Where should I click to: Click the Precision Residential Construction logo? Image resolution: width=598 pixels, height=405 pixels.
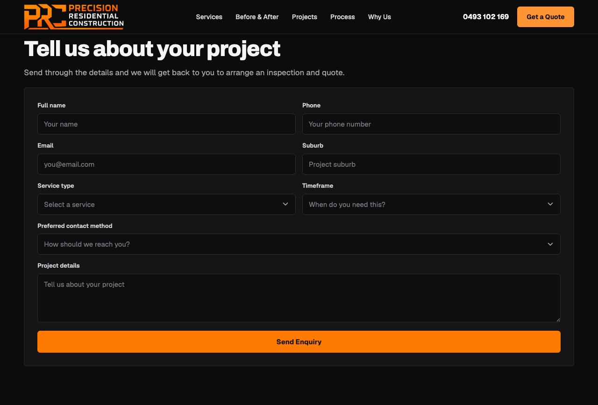pyautogui.click(x=74, y=17)
